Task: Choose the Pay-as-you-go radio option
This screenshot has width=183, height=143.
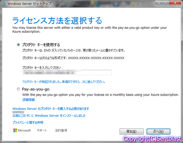Action: (x=18, y=89)
